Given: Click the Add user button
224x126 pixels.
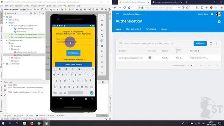Looking at the screenshot, I should 200,43.
